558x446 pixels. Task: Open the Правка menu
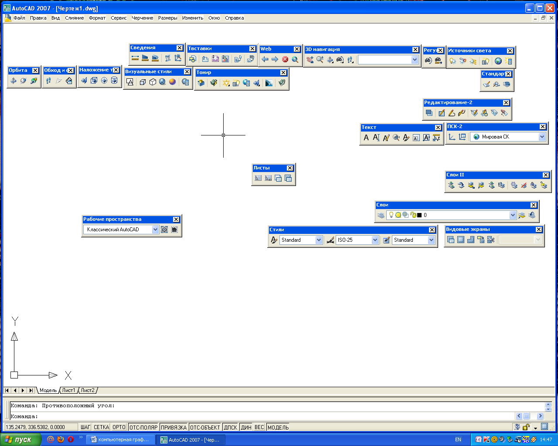coord(38,18)
